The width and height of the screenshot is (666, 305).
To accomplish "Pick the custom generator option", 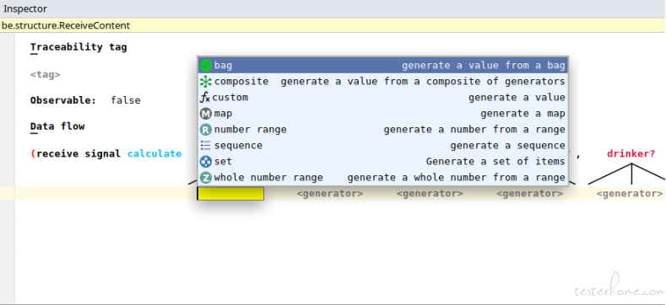I will point(382,98).
